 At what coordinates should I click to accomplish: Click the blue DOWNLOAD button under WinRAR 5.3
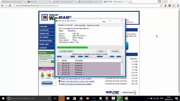click(x=47, y=83)
